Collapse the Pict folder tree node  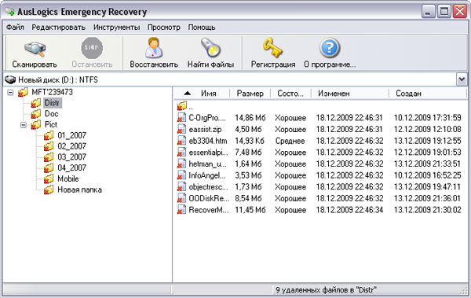24,125
